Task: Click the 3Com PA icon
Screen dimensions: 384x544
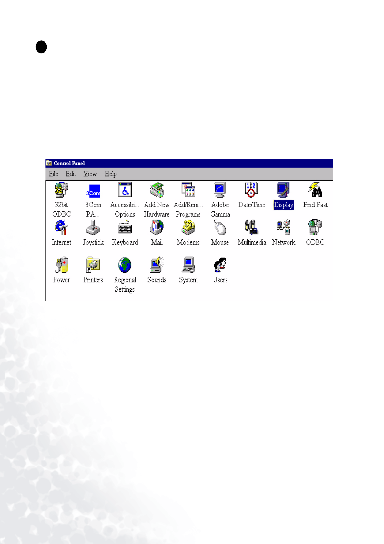Action: tap(93, 191)
